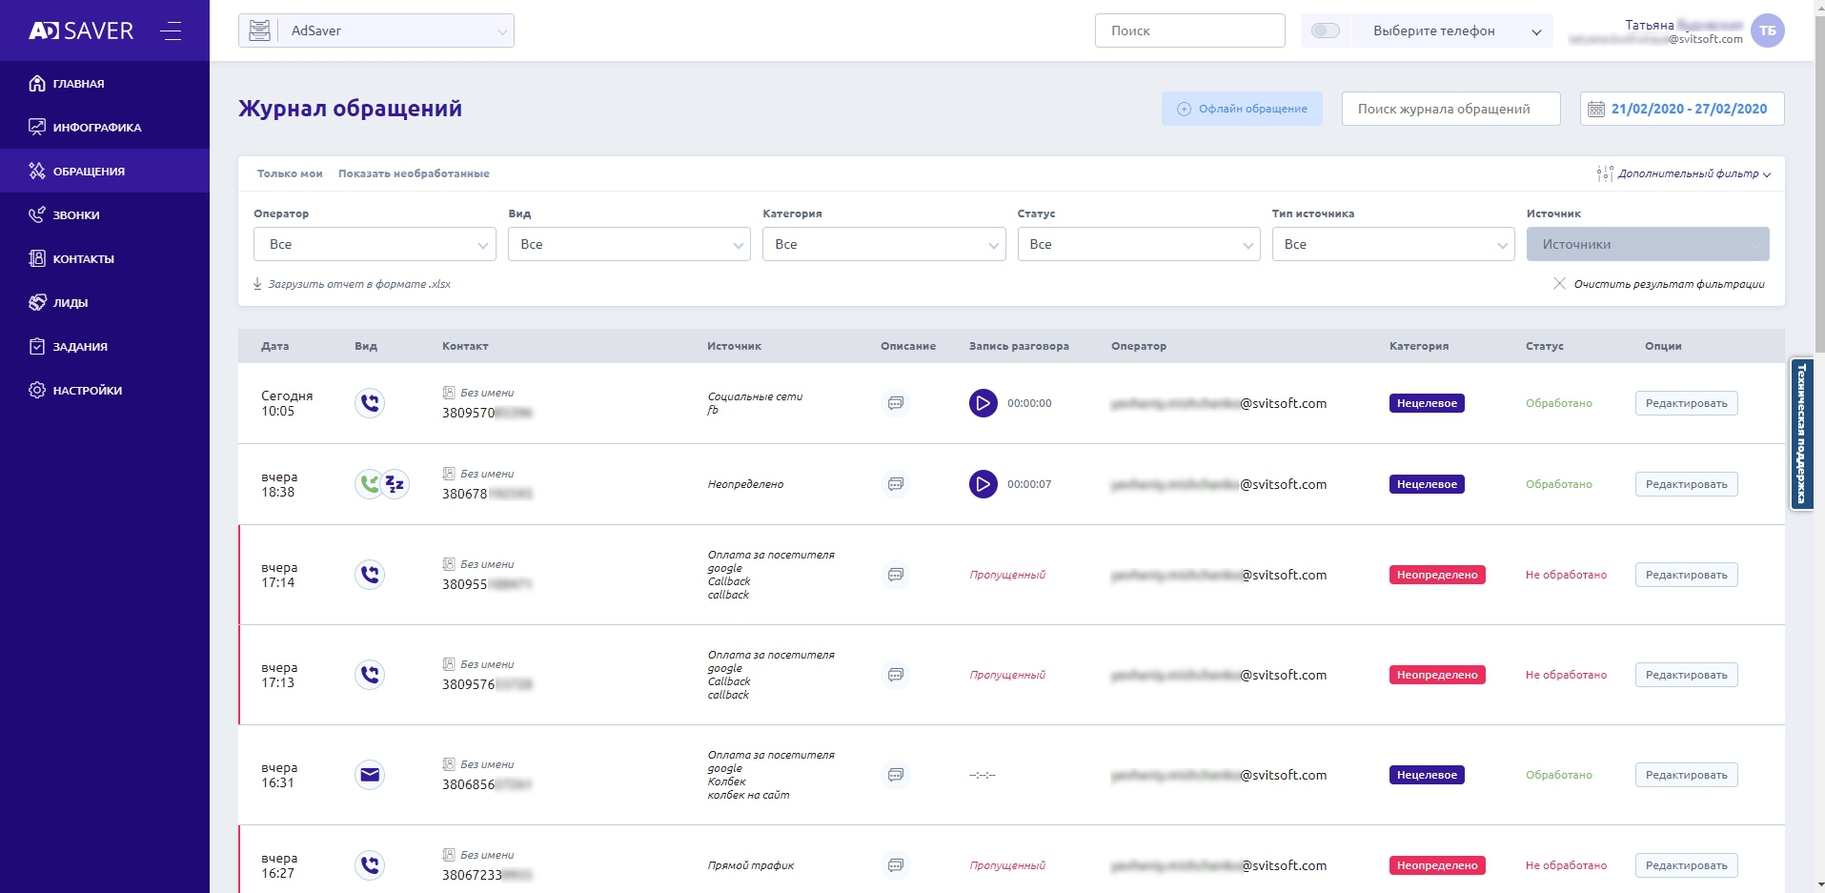Toggle the 'Только мои' filter
Screen dimensions: 1825x893
(x=290, y=173)
